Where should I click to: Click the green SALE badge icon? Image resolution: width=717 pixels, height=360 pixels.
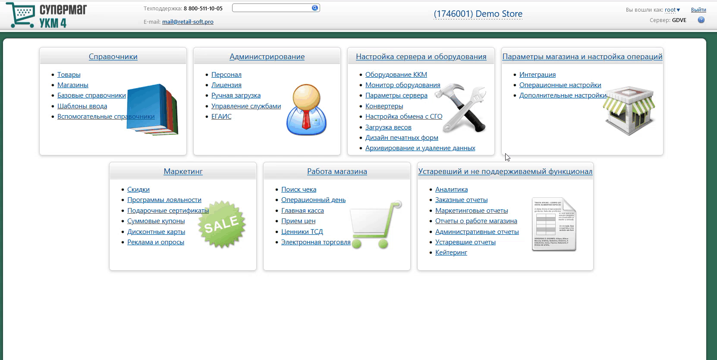222,224
